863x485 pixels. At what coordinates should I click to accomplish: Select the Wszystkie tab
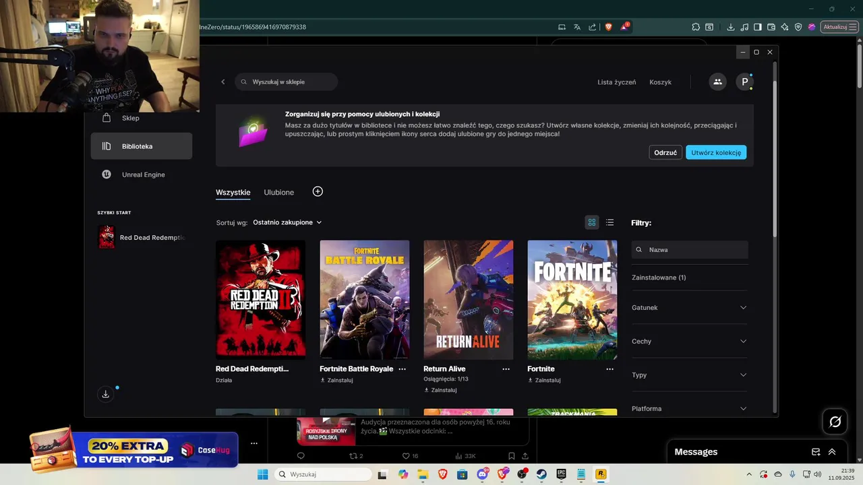point(233,192)
